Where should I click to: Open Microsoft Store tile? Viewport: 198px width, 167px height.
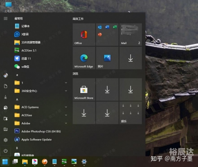point(84,89)
